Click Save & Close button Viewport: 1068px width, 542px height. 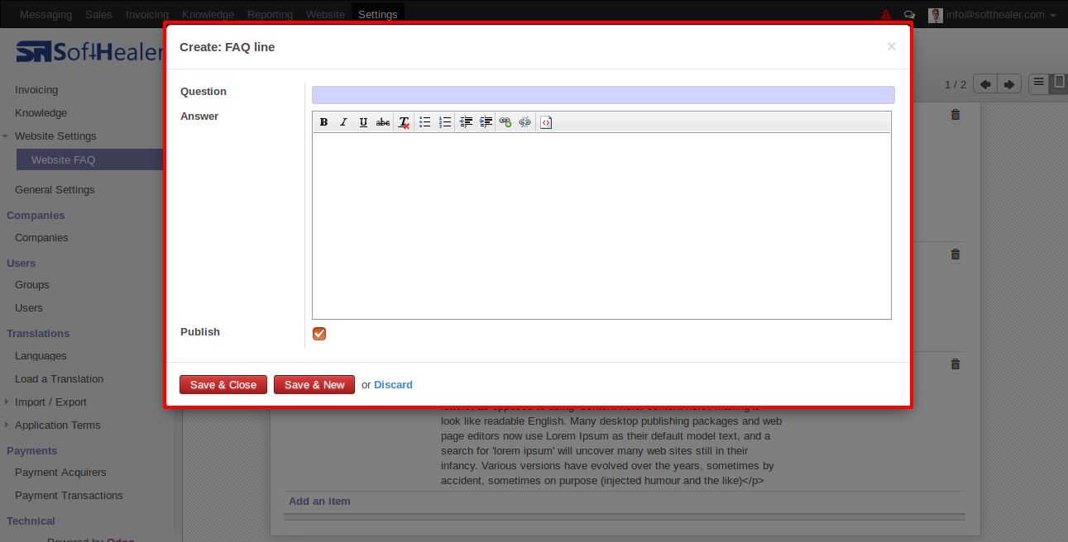(223, 385)
